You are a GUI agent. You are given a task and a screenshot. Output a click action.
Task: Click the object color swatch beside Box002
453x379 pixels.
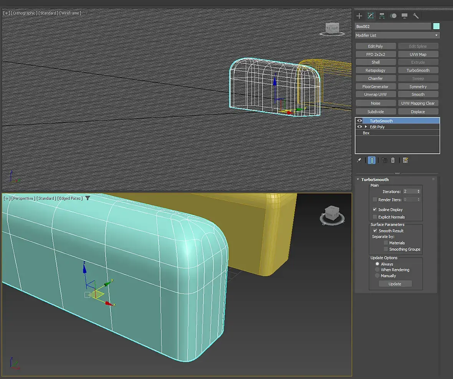click(x=436, y=26)
